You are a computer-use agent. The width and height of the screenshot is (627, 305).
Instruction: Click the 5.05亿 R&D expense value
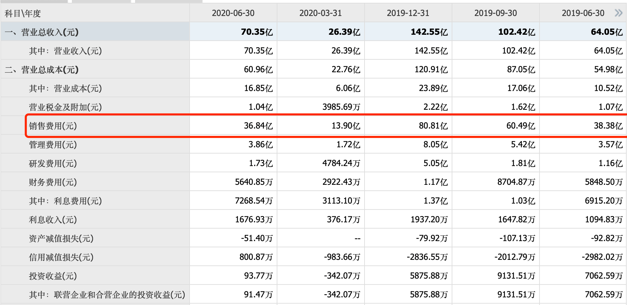(436, 163)
